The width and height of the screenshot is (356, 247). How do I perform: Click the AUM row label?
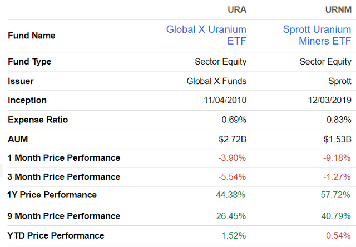tap(18, 139)
